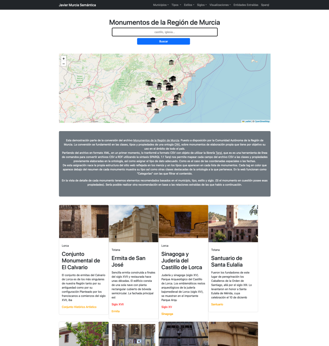
Task: Zoom out on the map
Action: point(64,64)
